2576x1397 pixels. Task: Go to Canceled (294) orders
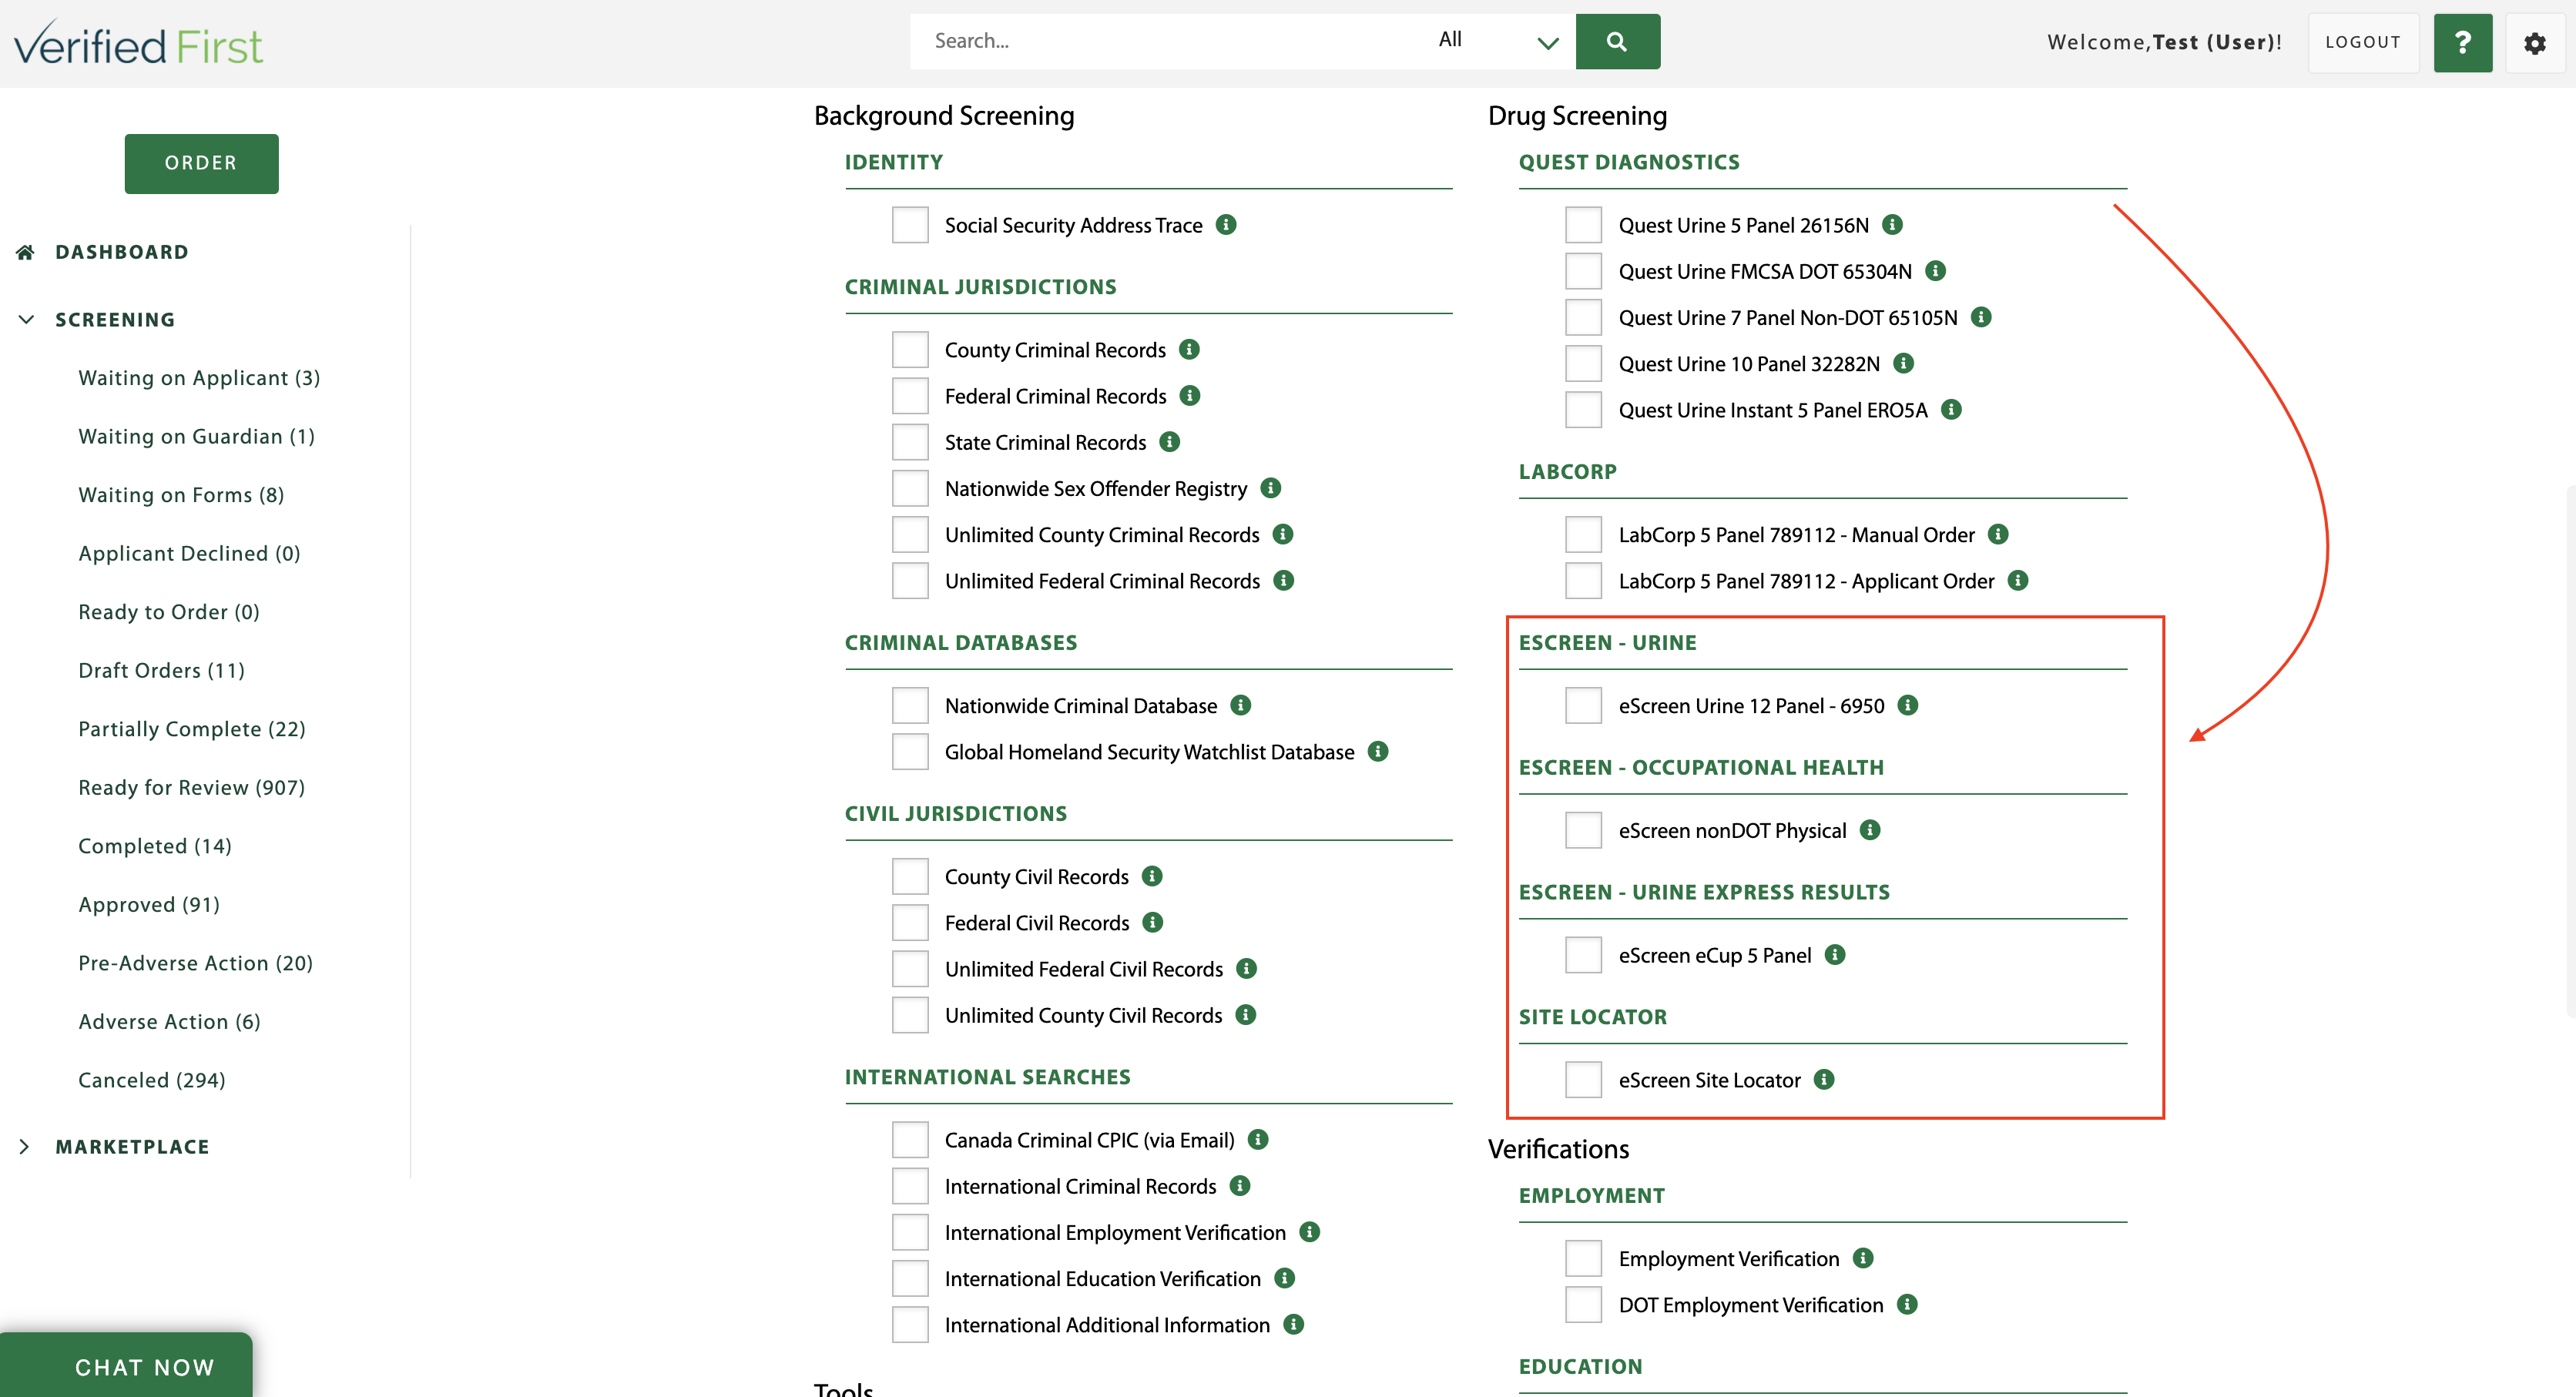pyautogui.click(x=151, y=1080)
